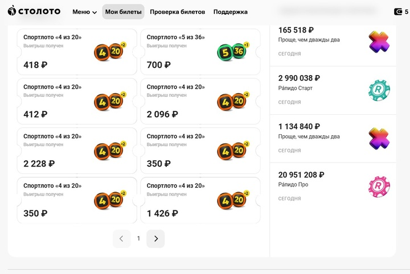Open the ticket with 1 426 ₽ winnings
The height and width of the screenshot is (274, 410).
200,200
